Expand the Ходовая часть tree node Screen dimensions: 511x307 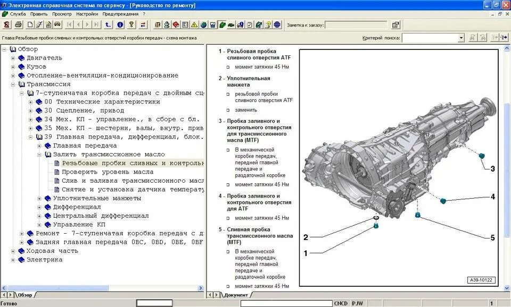pos(13,251)
